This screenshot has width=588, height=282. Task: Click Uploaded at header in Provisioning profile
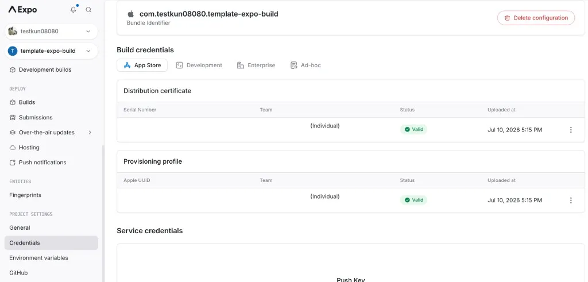(501, 180)
